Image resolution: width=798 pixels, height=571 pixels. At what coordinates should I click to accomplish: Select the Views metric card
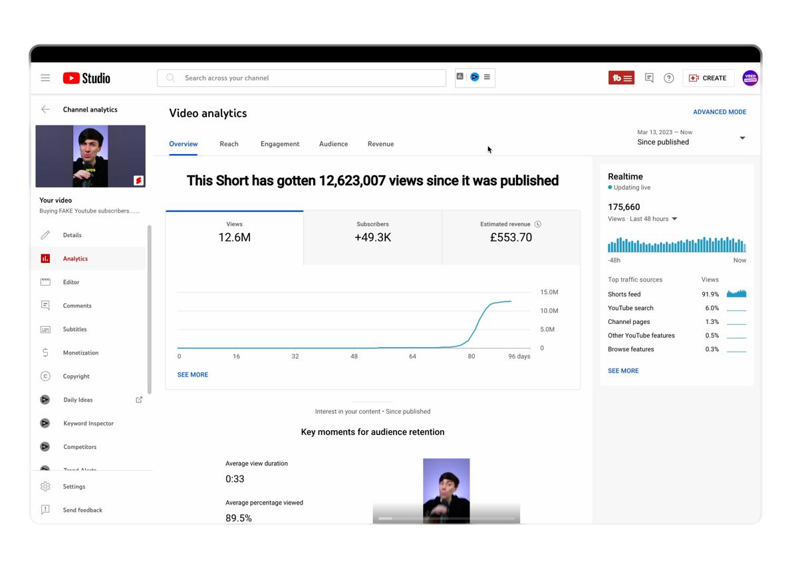[235, 238]
